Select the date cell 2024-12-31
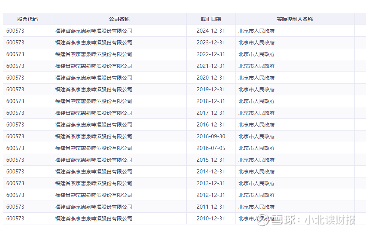This screenshot has height=231, width=366. pos(211,31)
